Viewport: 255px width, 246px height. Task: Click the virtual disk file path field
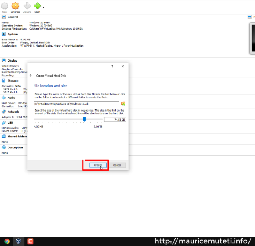[76, 104]
